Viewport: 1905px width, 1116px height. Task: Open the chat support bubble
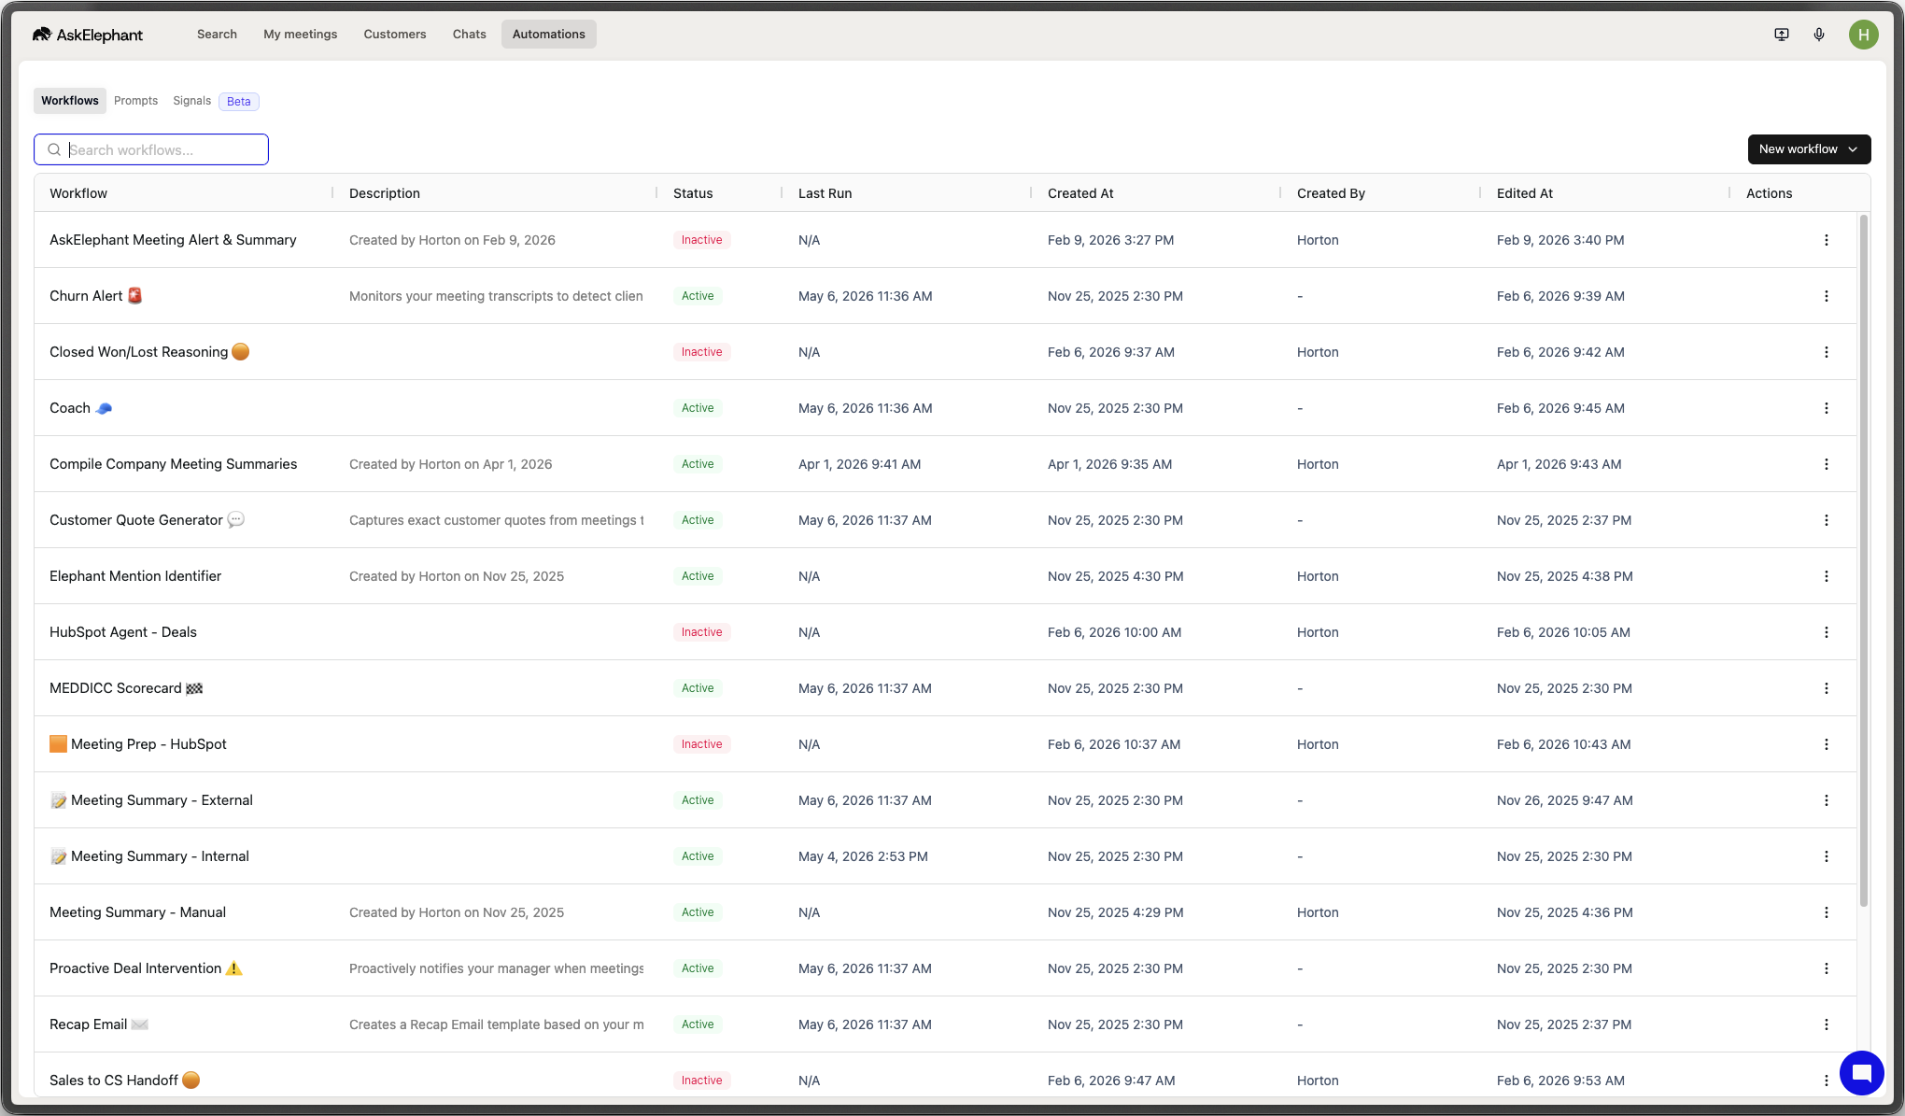pos(1861,1072)
